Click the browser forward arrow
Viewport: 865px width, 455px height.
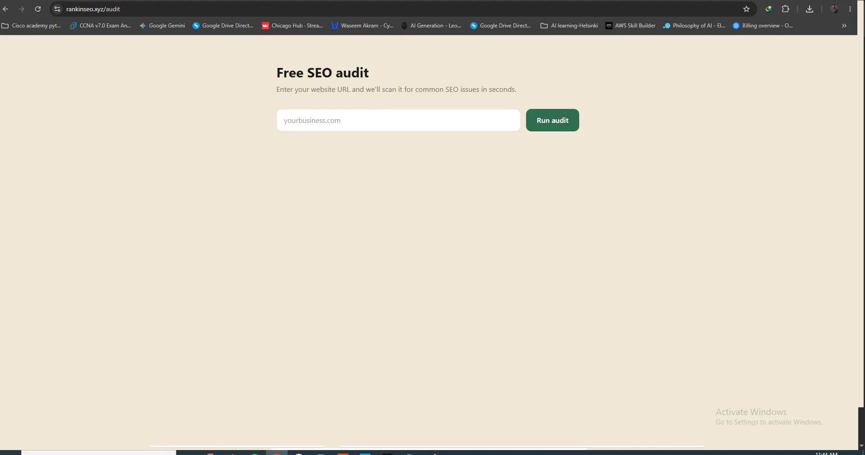pyautogui.click(x=22, y=9)
